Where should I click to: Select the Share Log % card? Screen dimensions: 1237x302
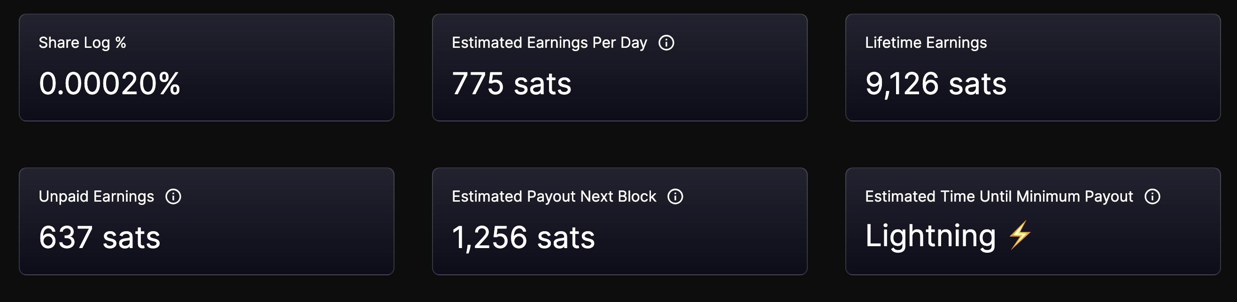tap(207, 68)
